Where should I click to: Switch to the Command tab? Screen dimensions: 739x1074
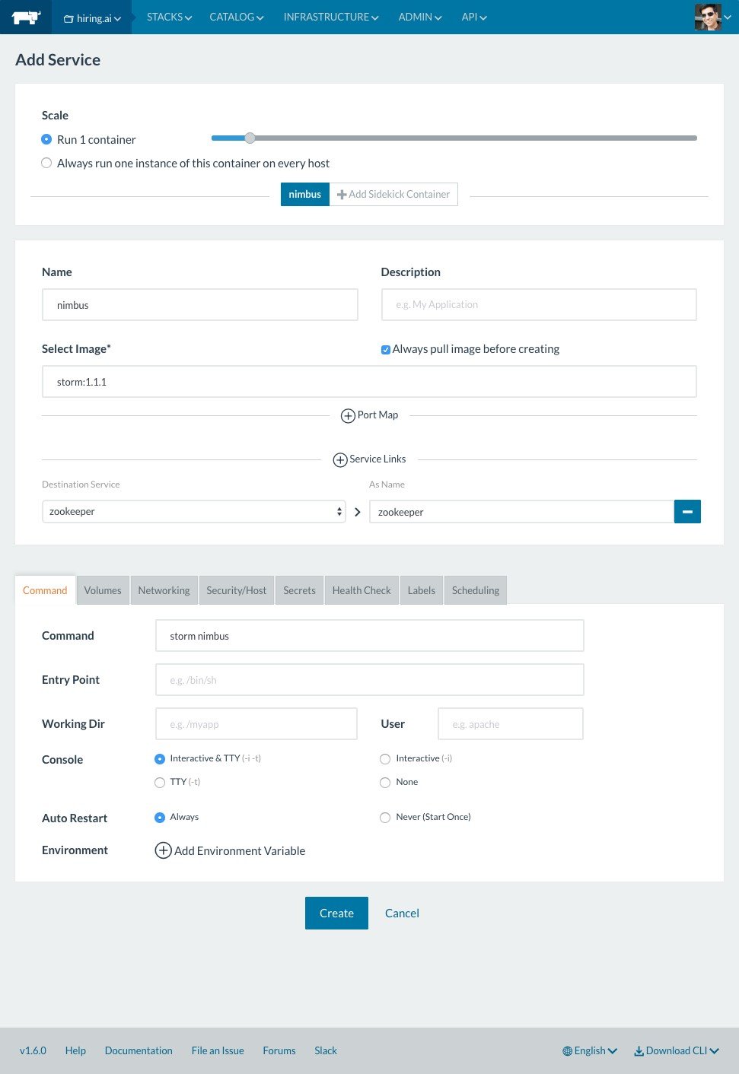tap(45, 590)
